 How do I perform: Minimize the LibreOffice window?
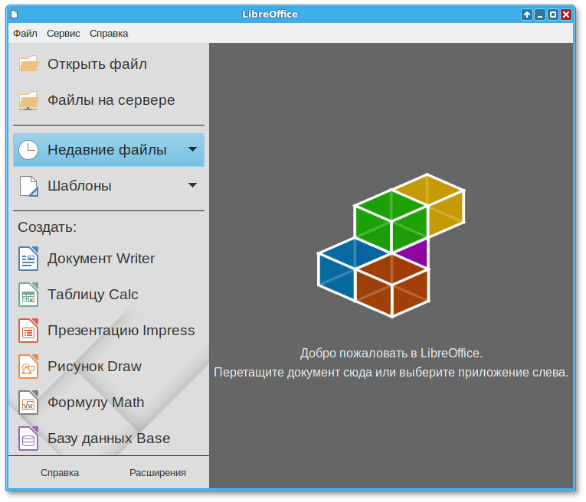pos(540,15)
